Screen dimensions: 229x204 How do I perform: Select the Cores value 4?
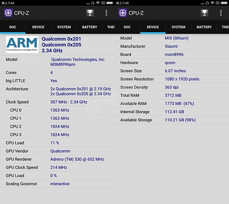click(x=52, y=72)
